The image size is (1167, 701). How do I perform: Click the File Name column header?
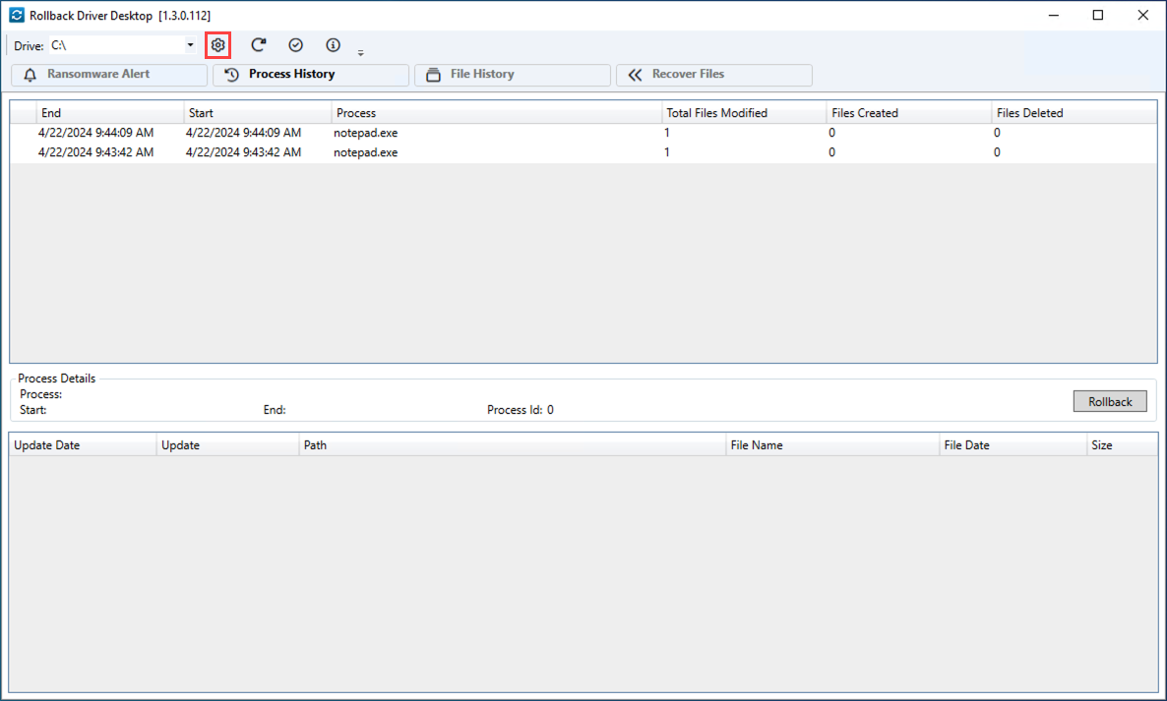(x=832, y=445)
